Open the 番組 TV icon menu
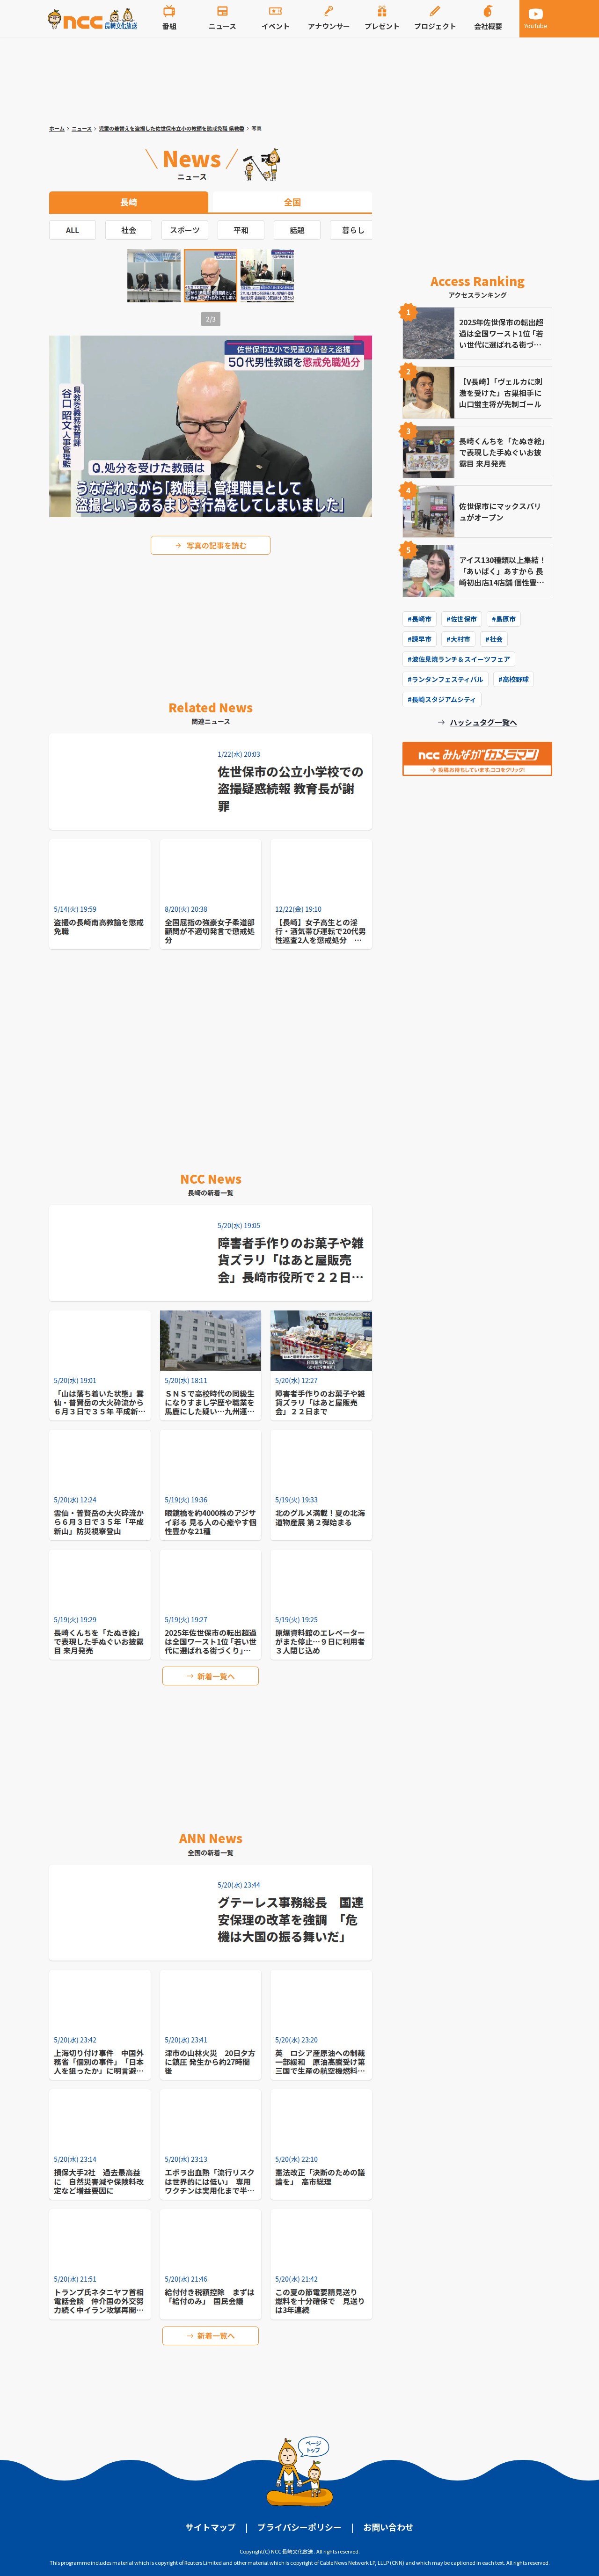This screenshot has width=599, height=2576. pyautogui.click(x=169, y=18)
